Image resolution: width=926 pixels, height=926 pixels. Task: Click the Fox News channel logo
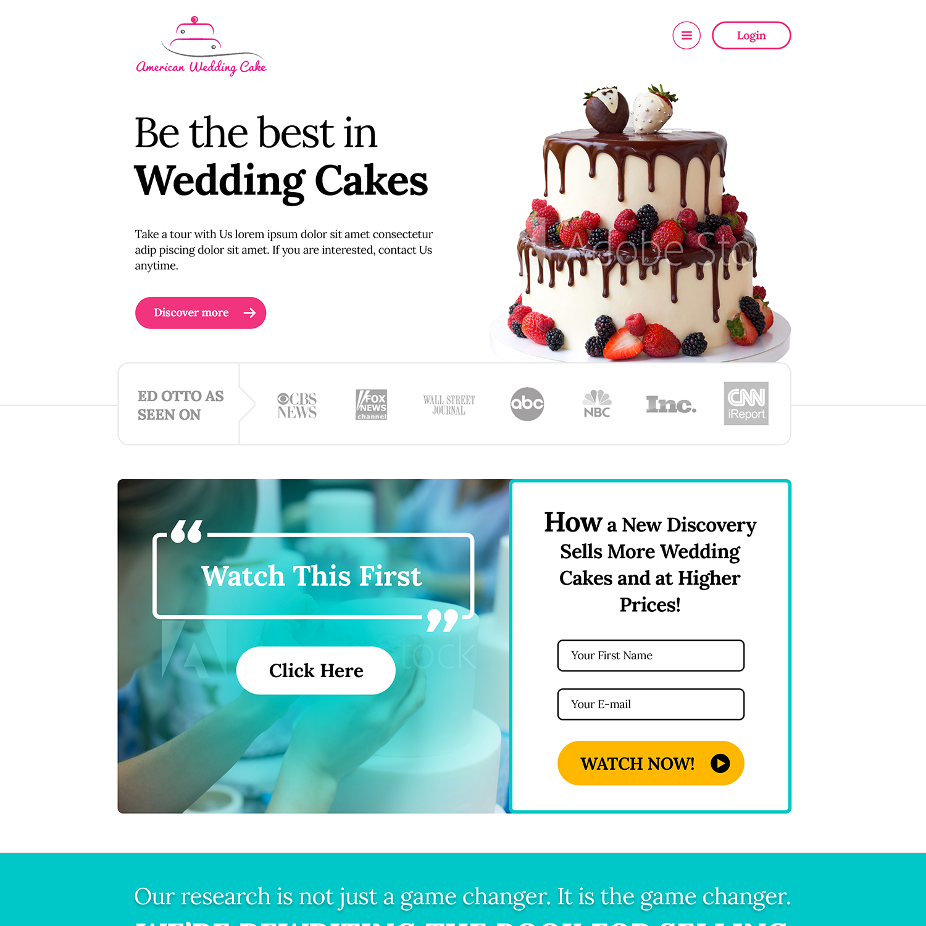(371, 404)
